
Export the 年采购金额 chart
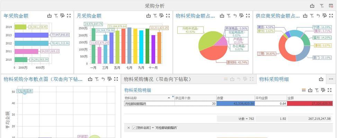pyautogui.click(x=50, y=16)
